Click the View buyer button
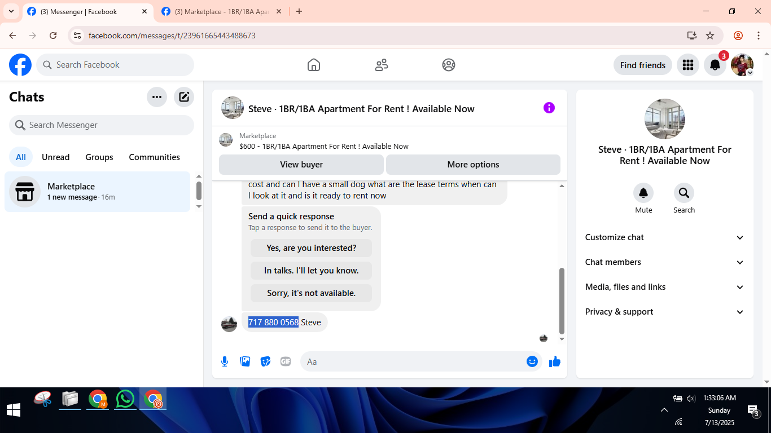 [x=301, y=165]
